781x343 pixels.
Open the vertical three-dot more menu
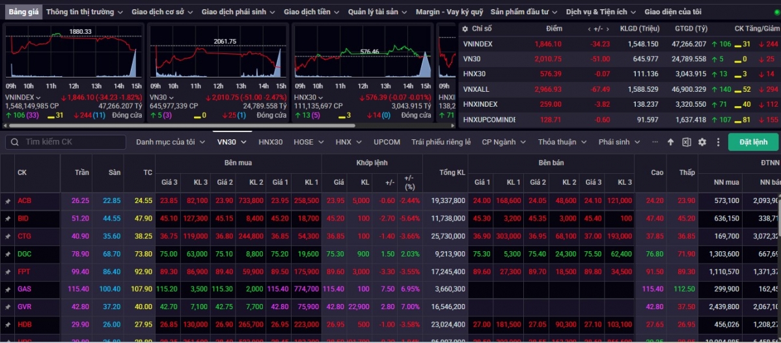tap(718, 142)
